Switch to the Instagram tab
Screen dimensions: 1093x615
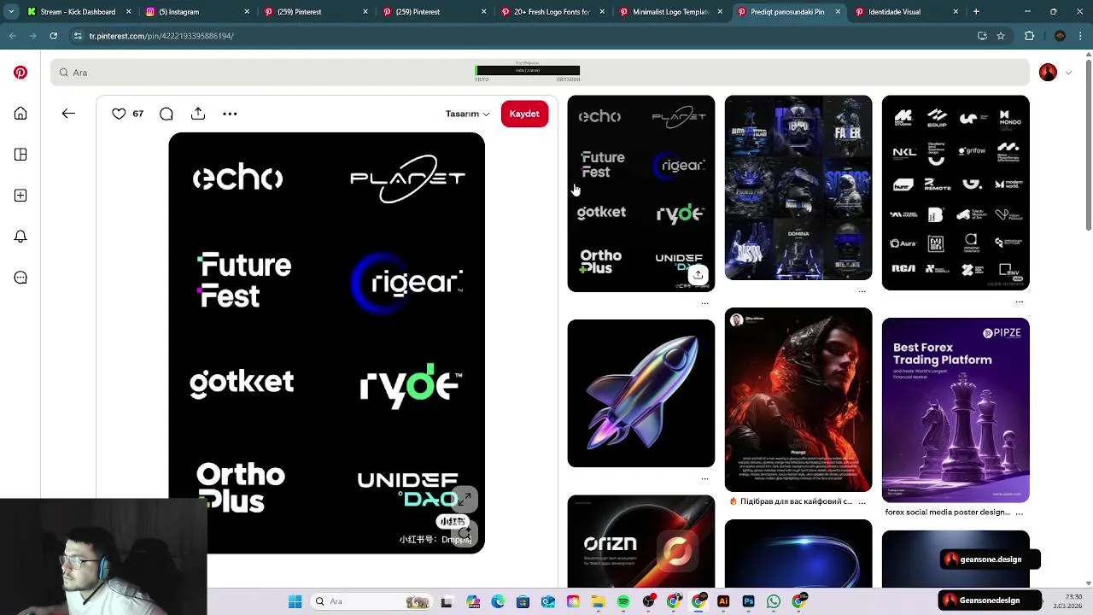[195, 12]
